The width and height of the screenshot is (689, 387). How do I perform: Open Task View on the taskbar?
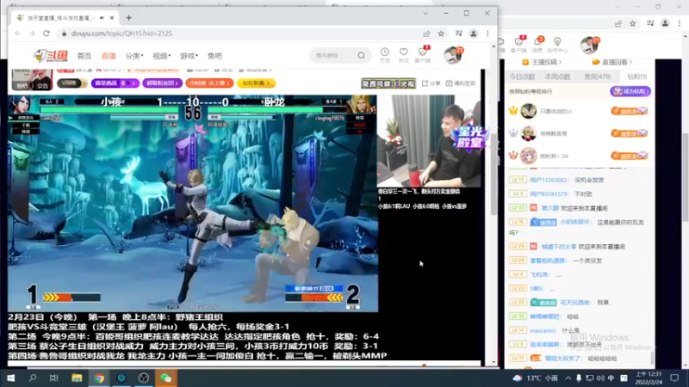[54, 378]
